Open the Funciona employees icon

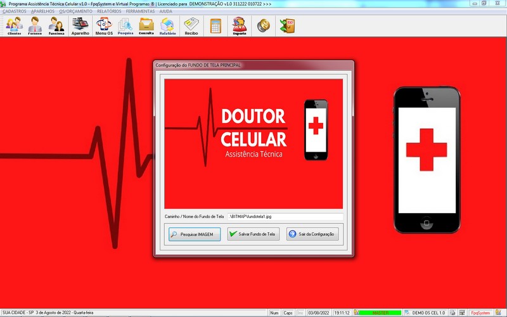click(x=56, y=25)
